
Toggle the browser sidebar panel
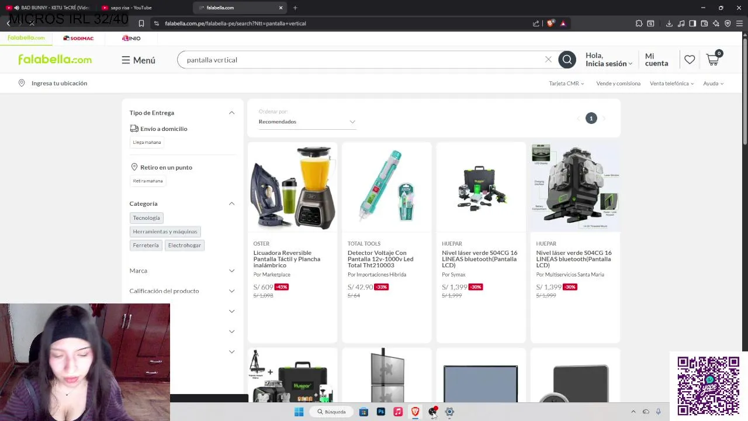692,23
